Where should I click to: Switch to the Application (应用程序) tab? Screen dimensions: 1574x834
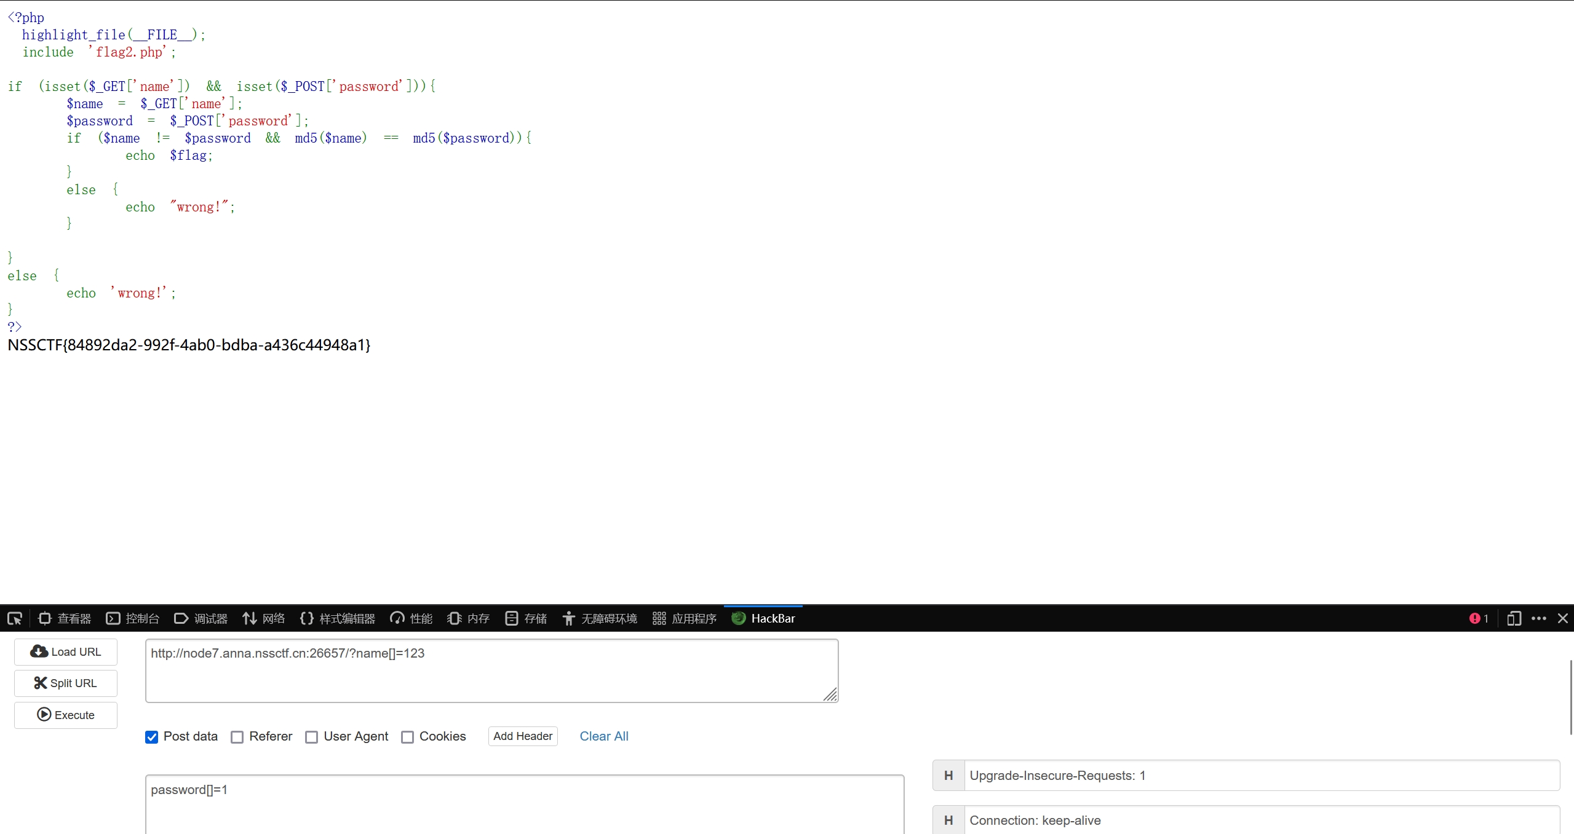coord(685,618)
